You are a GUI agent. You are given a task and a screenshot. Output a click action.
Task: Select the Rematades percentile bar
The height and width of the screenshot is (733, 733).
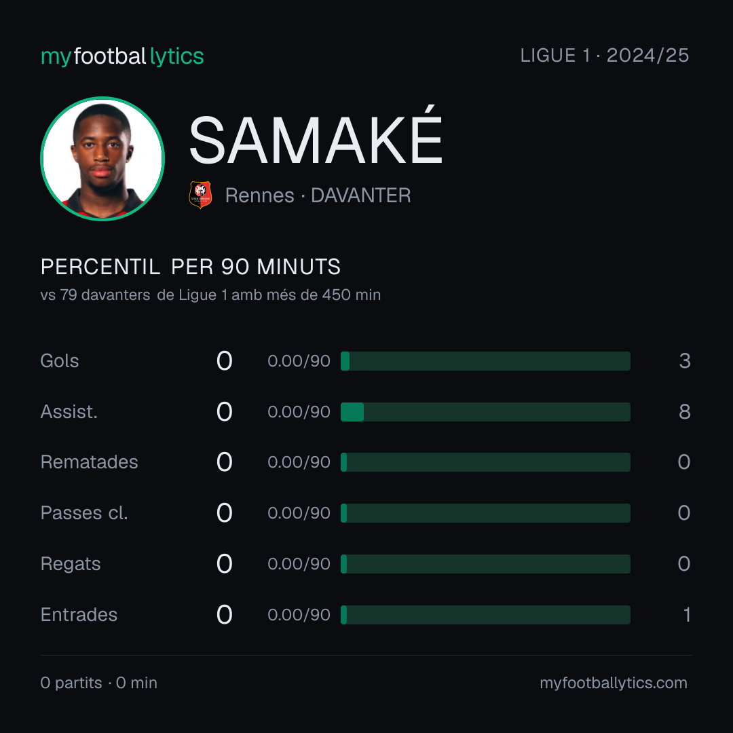click(485, 462)
